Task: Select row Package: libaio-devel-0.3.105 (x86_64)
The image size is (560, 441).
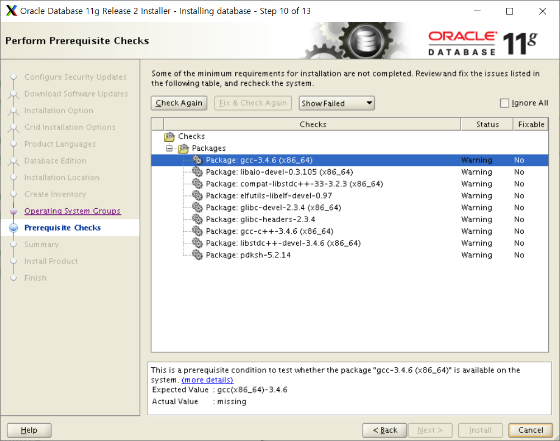Action: click(x=350, y=171)
